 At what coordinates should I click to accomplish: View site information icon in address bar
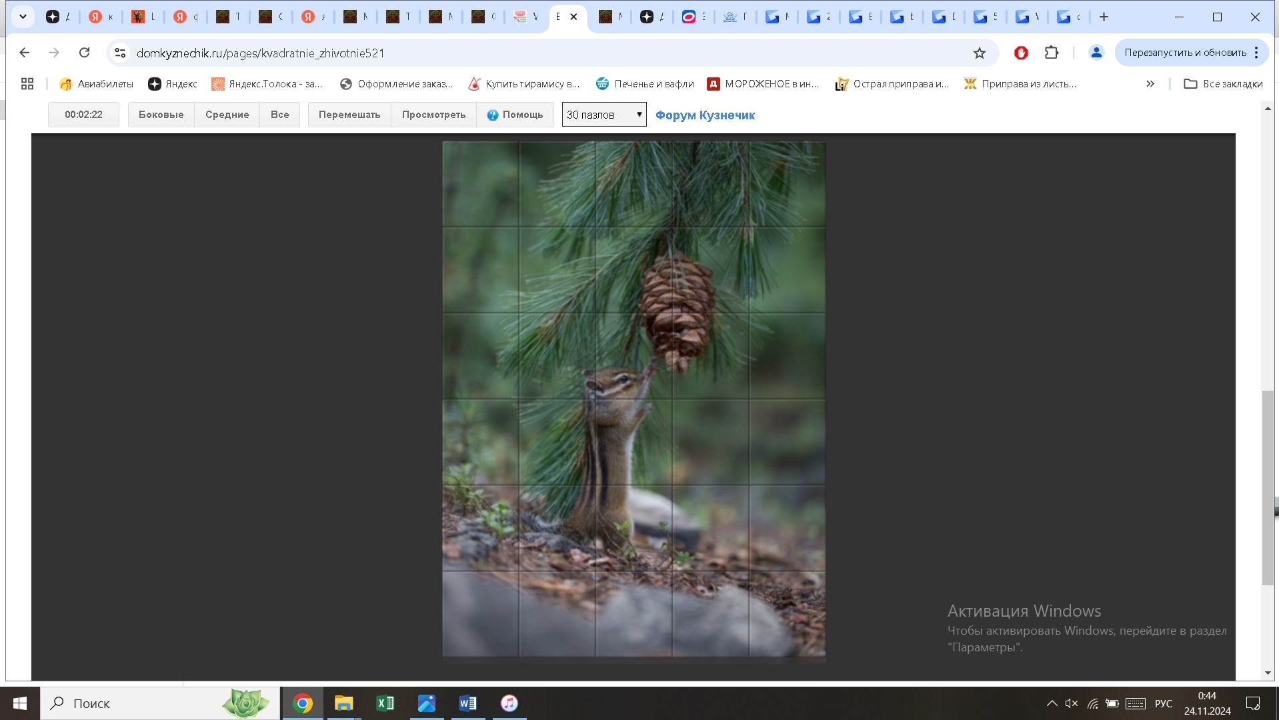click(x=120, y=53)
